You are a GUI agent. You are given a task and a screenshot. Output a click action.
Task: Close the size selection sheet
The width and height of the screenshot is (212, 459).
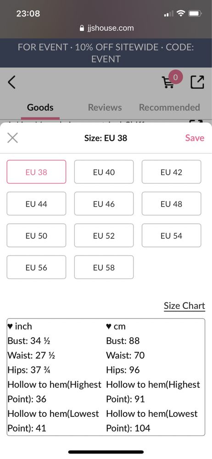(12, 138)
